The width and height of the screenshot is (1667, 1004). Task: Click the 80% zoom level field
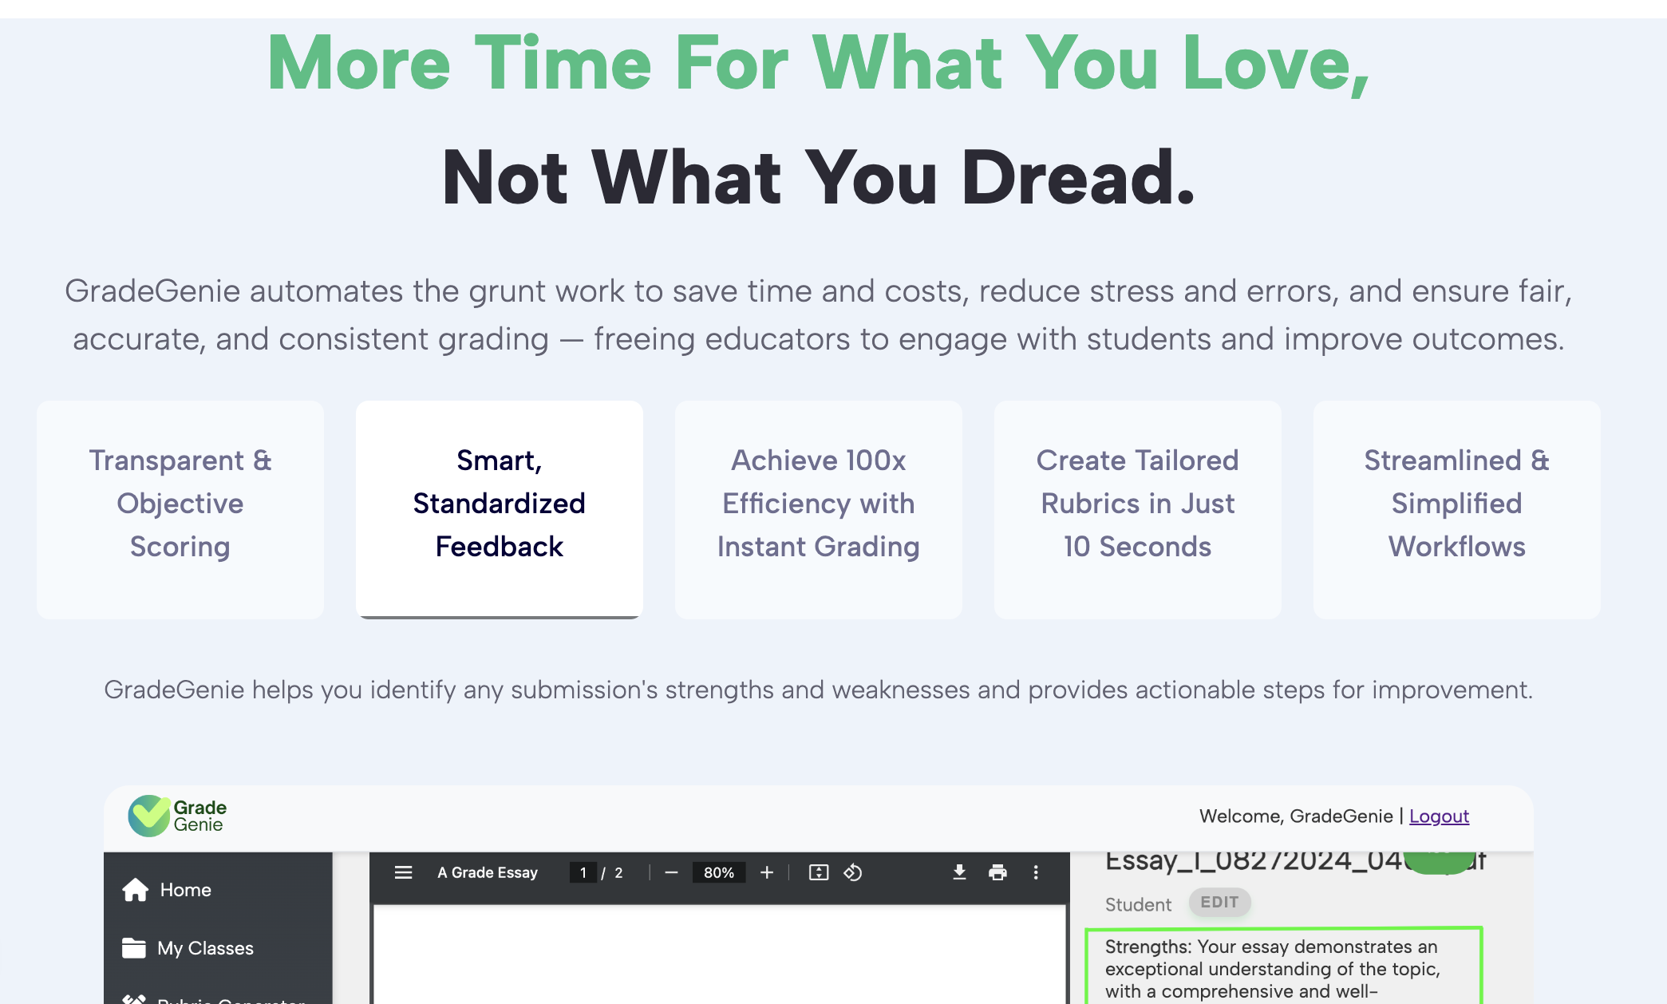point(719,872)
